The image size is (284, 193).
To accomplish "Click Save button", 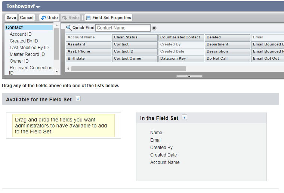I will pyautogui.click(x=11, y=18).
